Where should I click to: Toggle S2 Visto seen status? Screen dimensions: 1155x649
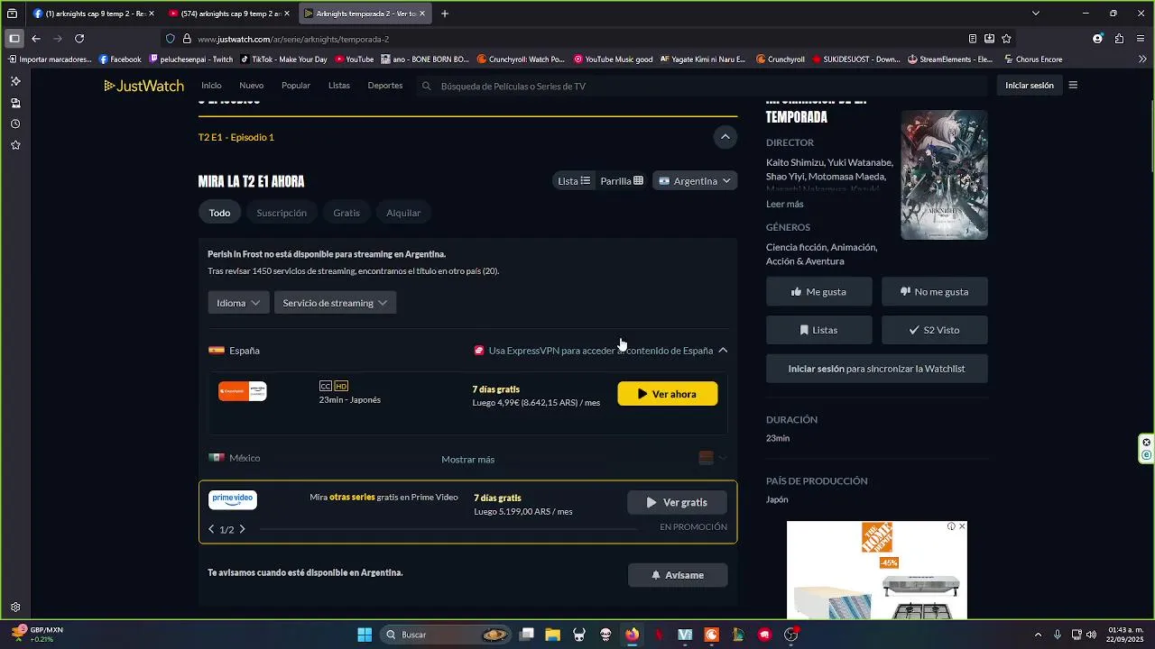pyautogui.click(x=935, y=330)
